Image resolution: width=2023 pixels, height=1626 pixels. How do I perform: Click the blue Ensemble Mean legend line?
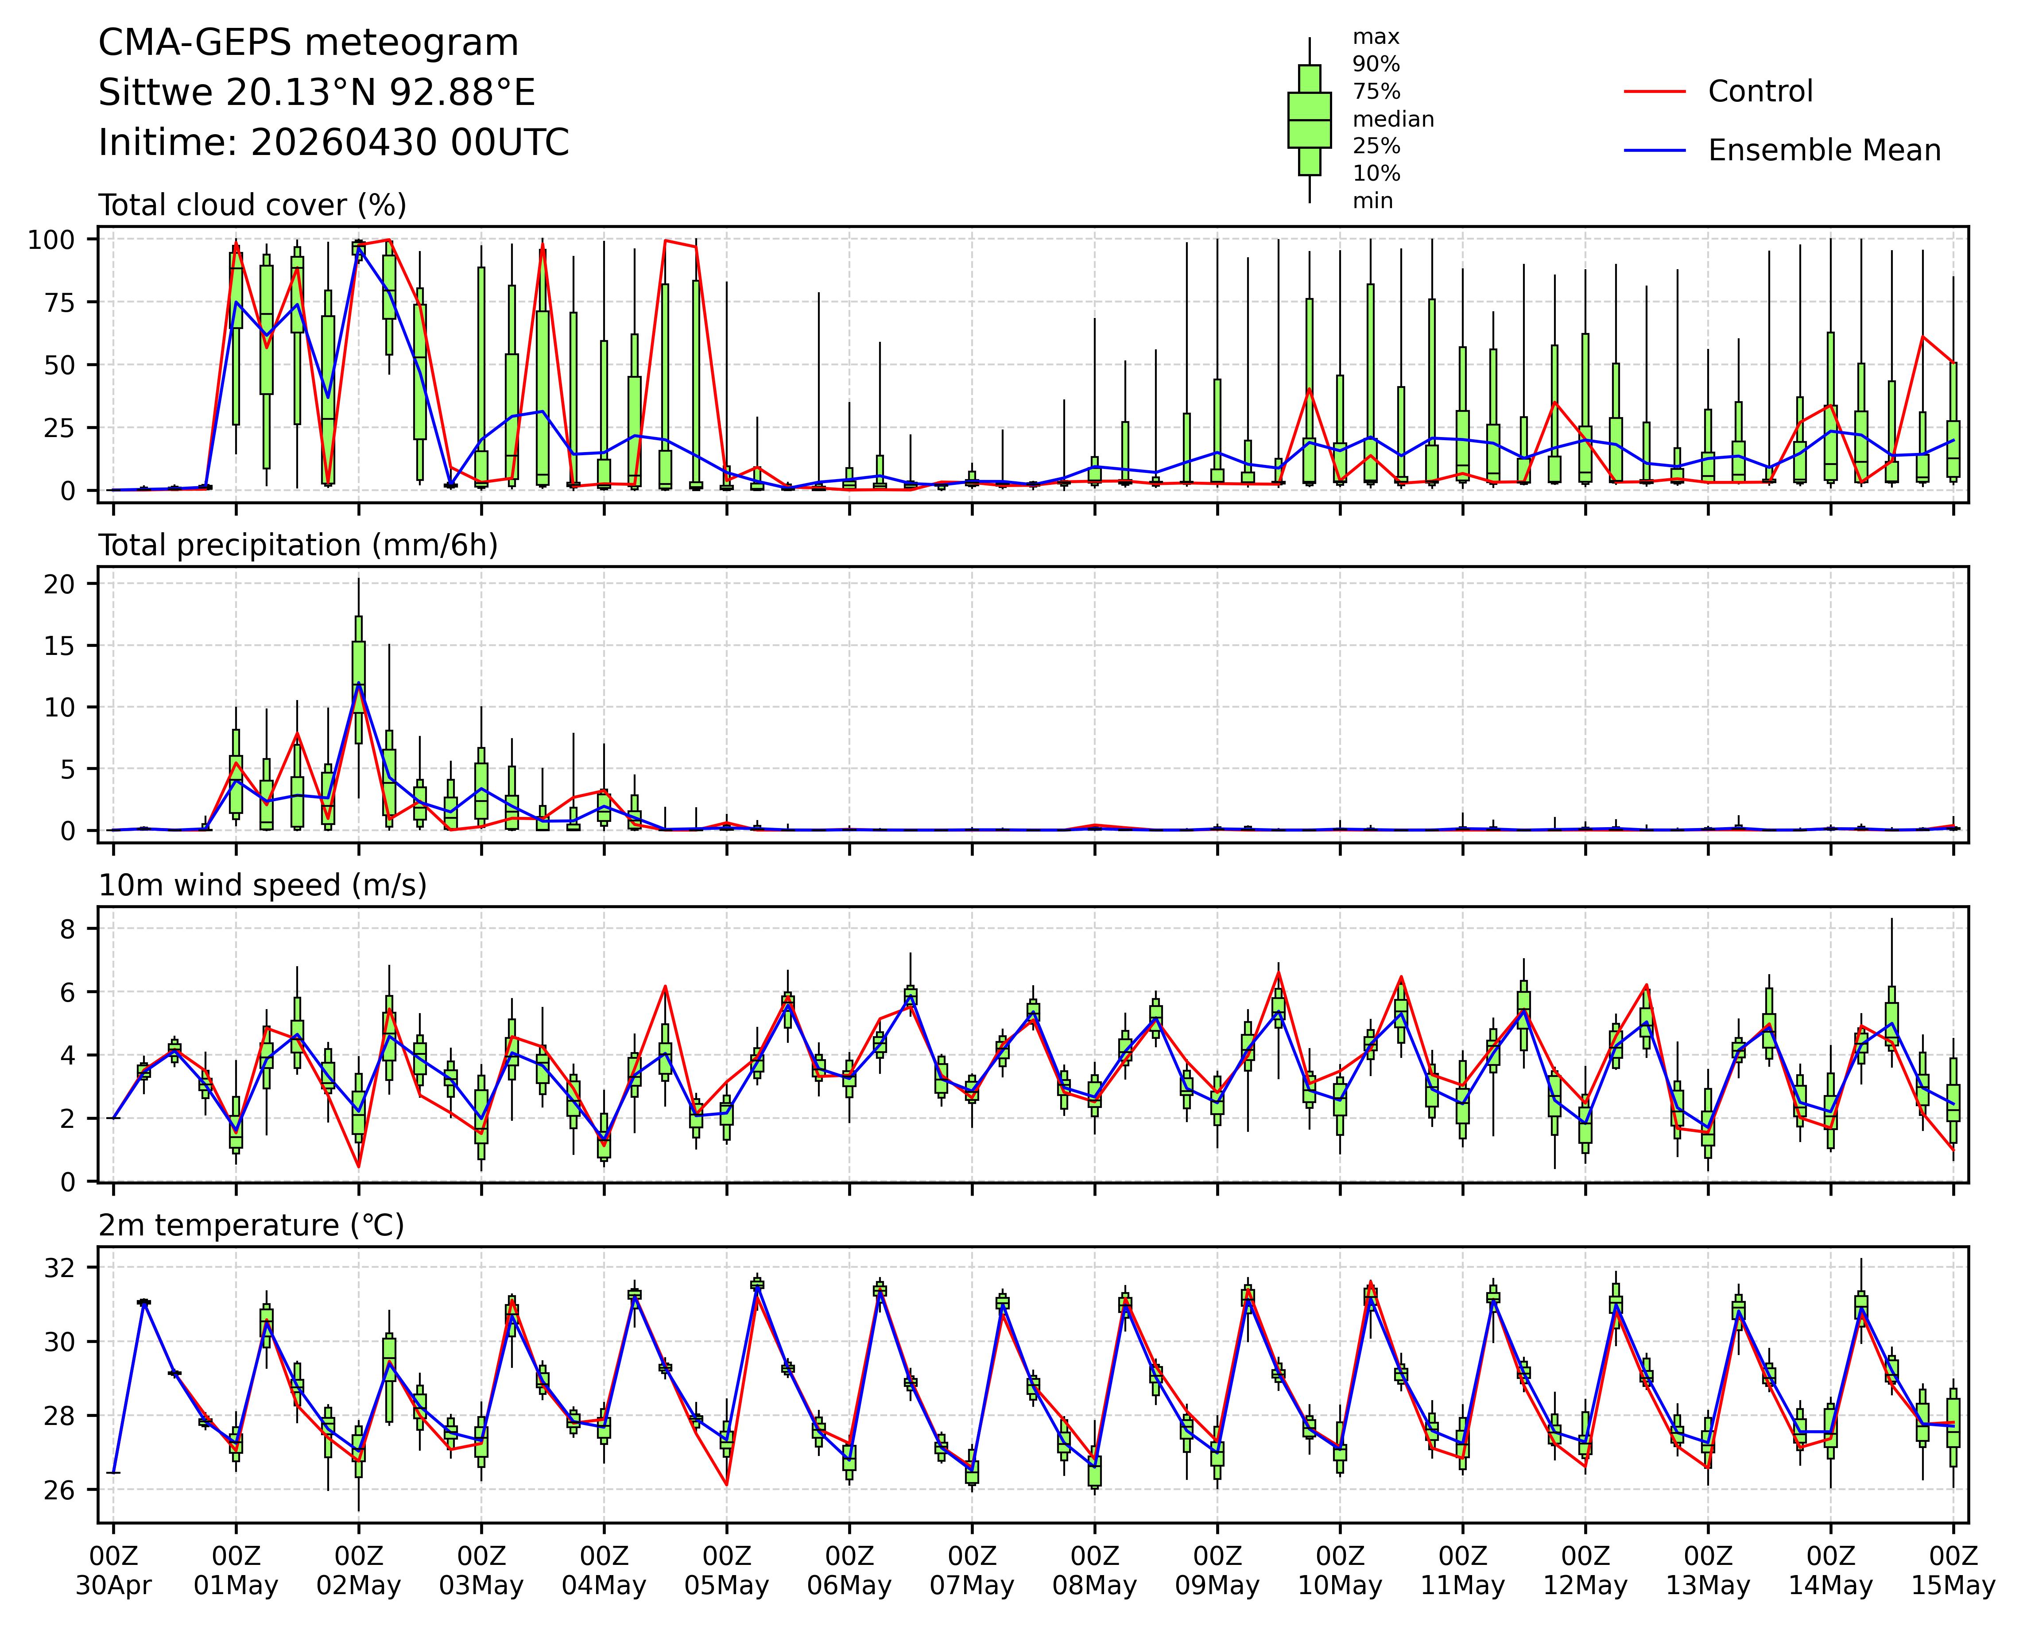1654,150
